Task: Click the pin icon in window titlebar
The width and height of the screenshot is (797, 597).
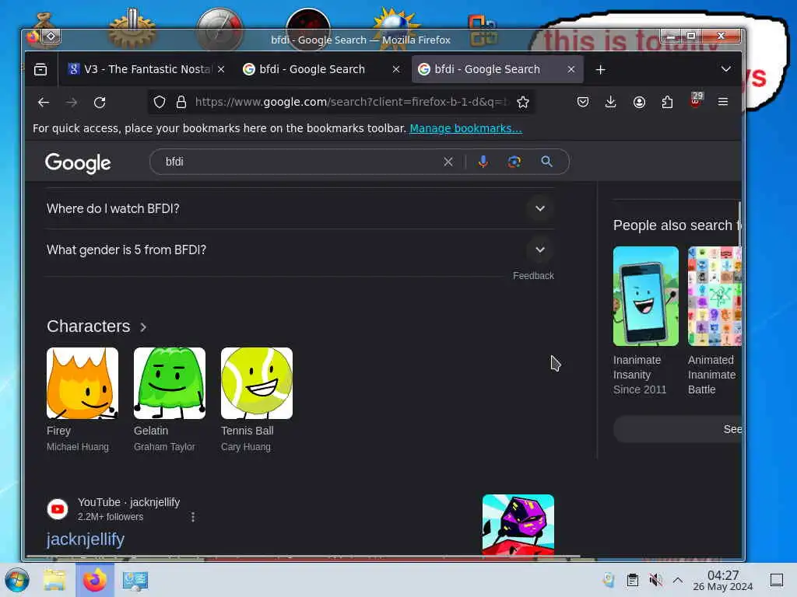Action: click(51, 36)
